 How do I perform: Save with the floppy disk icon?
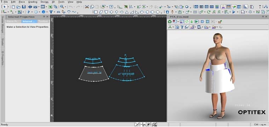point(24,7)
